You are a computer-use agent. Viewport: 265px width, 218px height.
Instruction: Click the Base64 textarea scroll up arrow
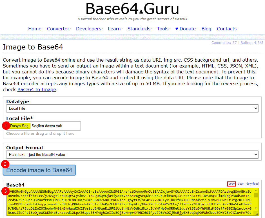pyautogui.click(x=256, y=190)
